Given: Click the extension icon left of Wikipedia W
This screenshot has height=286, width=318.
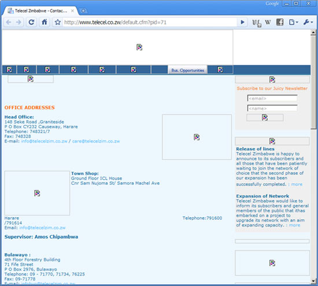Looking at the screenshot, I should (257, 23).
